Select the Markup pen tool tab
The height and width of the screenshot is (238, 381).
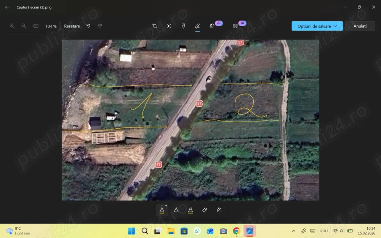tap(197, 26)
